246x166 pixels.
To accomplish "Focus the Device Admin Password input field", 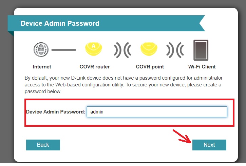I will point(156,112).
